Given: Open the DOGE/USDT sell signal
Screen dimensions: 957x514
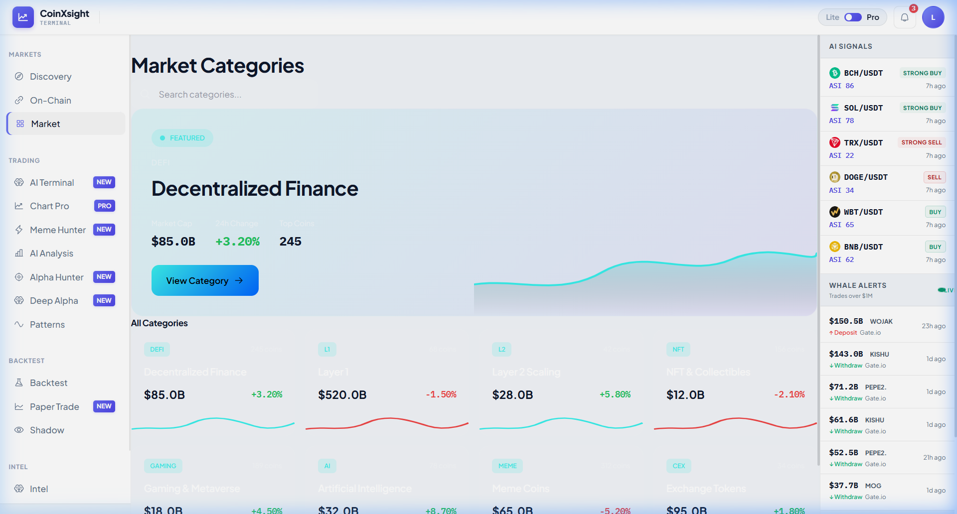Looking at the screenshot, I should (887, 183).
